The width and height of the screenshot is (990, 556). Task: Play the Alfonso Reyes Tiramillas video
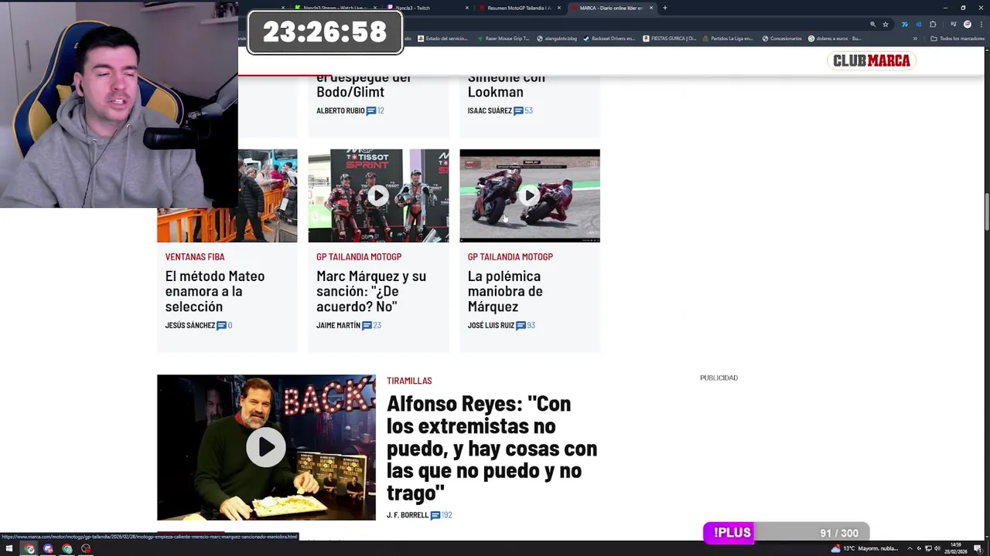(266, 447)
